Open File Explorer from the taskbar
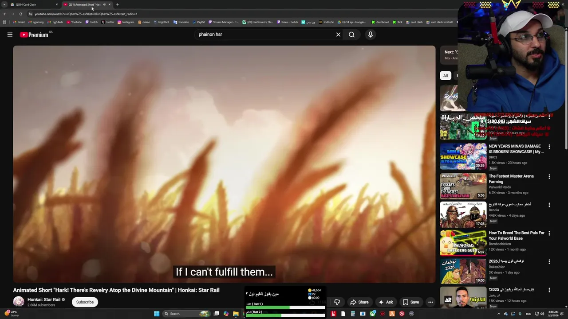The height and width of the screenshot is (319, 568). click(236, 314)
